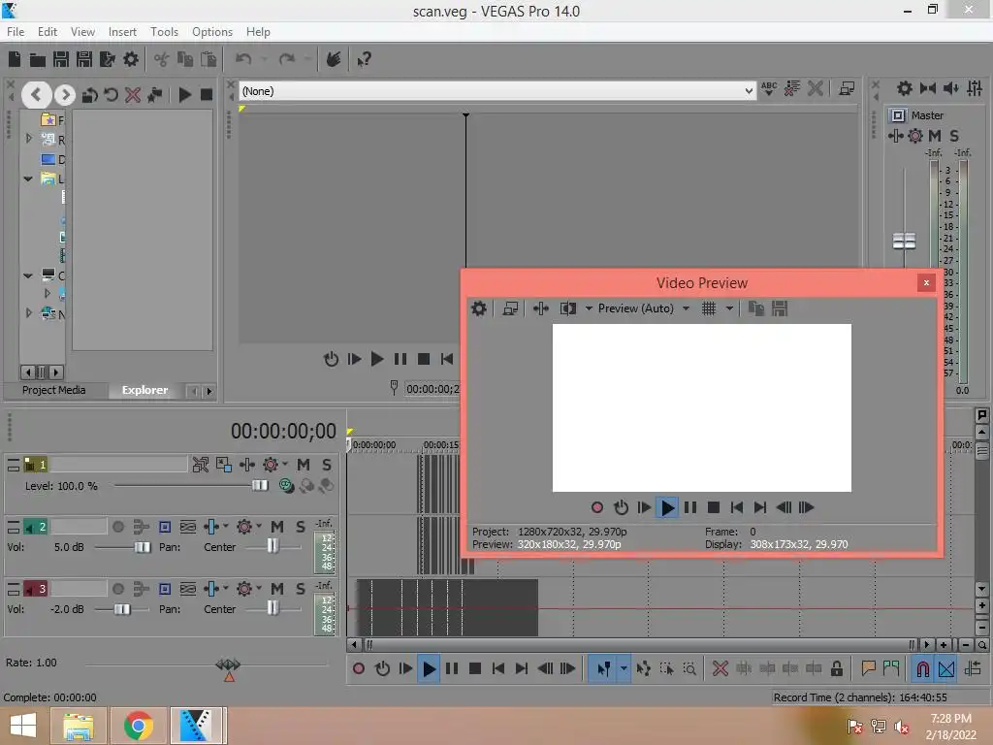Image resolution: width=993 pixels, height=745 pixels.
Task: Go forward in the Explorer panel
Action: pyautogui.click(x=65, y=95)
